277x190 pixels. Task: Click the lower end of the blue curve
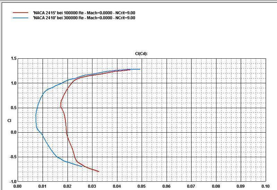click(82, 167)
